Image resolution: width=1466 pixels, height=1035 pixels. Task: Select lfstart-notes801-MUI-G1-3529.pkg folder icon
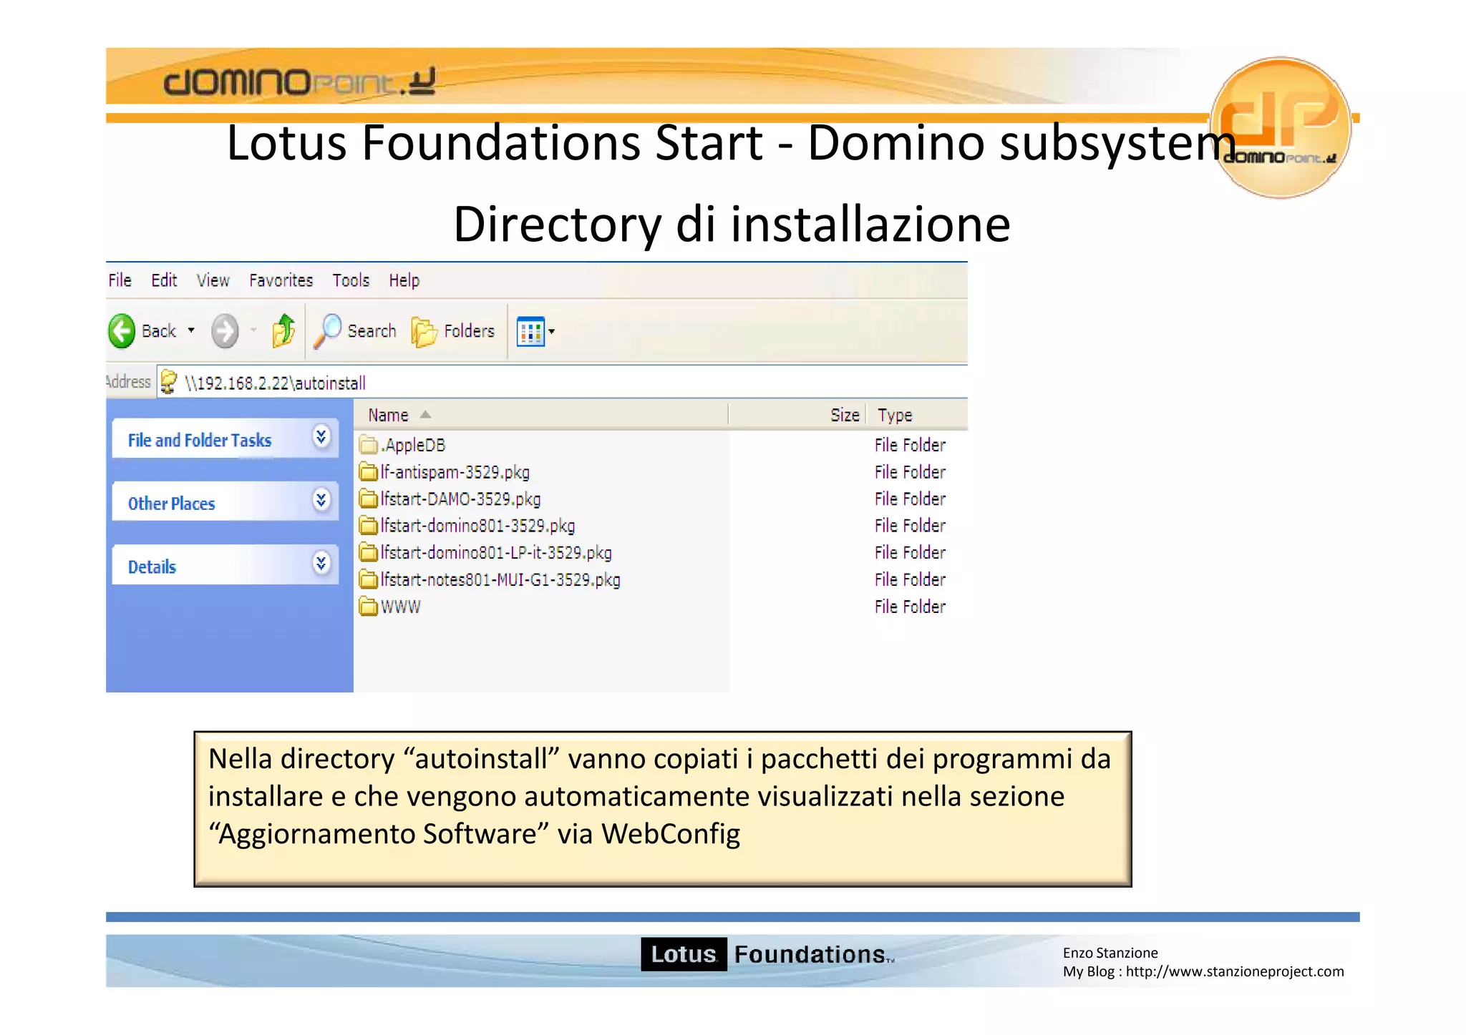click(x=368, y=579)
